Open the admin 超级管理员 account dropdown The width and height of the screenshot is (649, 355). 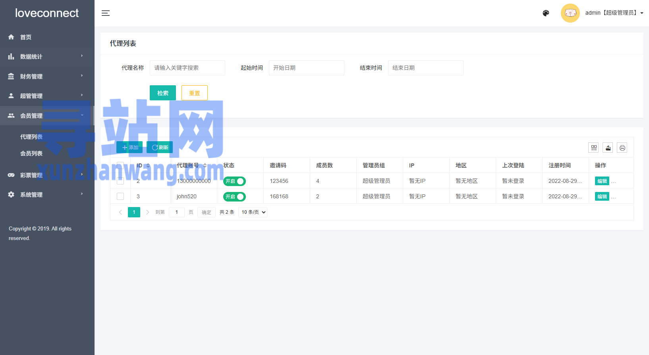pyautogui.click(x=614, y=13)
